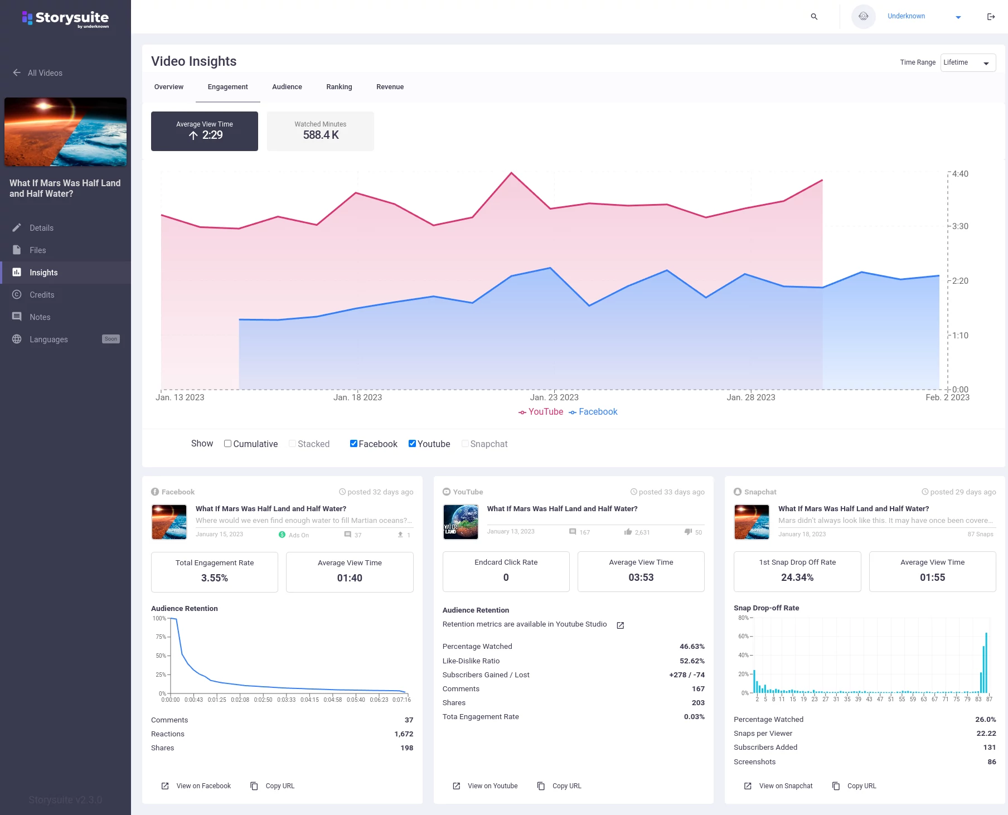Click the Credits copyright icon

pos(17,294)
